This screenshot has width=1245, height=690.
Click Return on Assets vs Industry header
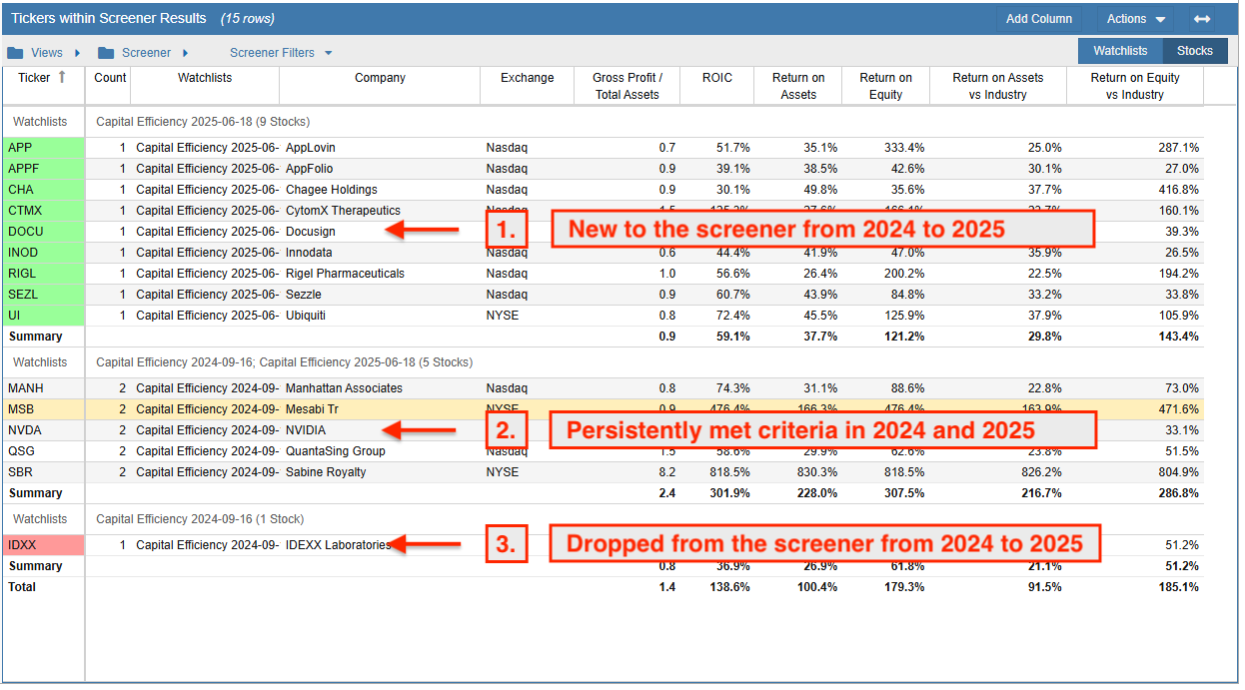click(x=998, y=86)
